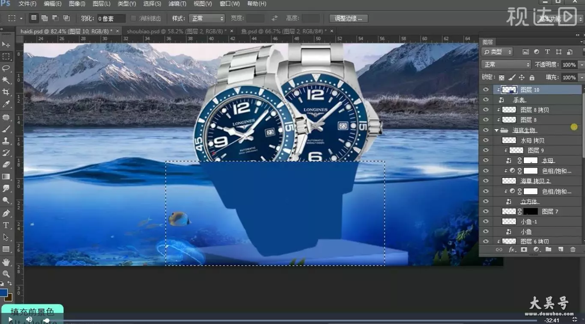Viewport: 585px width, 324px height.
Task: Select the Dodge tool
Action: click(x=6, y=200)
